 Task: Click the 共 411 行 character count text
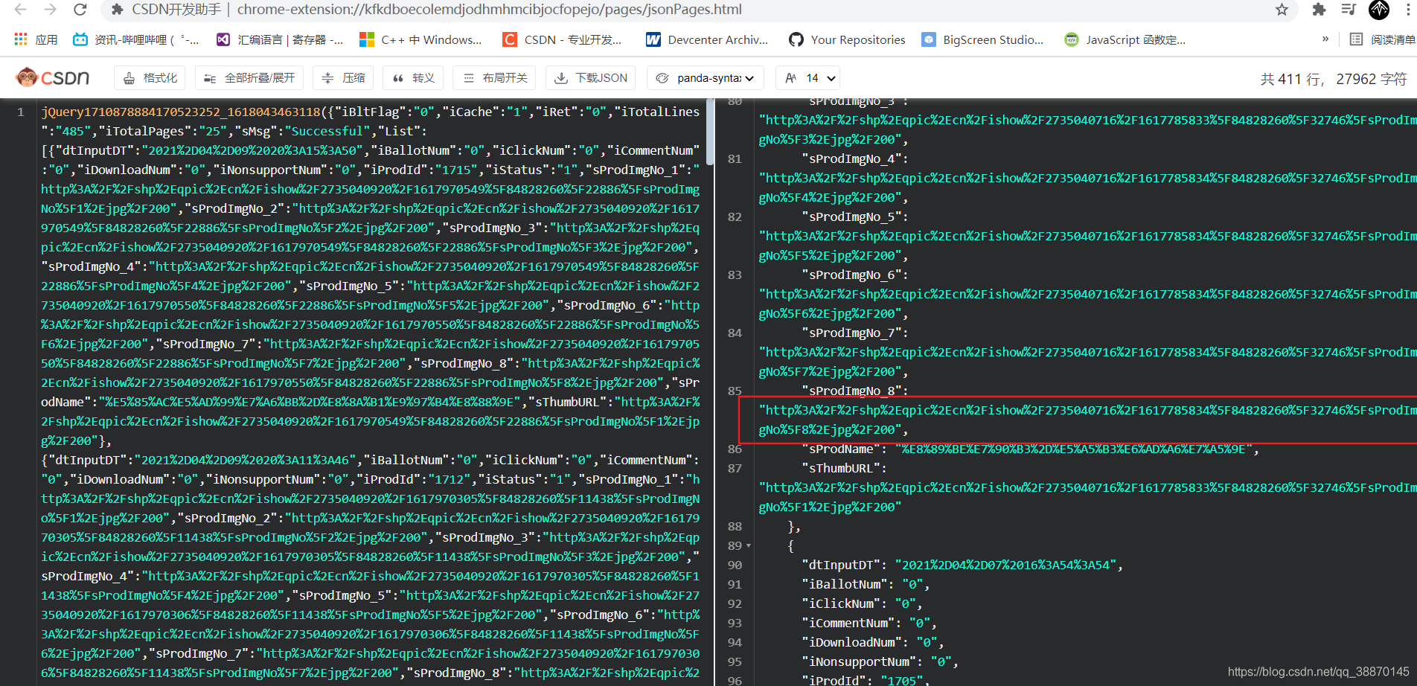coord(1334,79)
